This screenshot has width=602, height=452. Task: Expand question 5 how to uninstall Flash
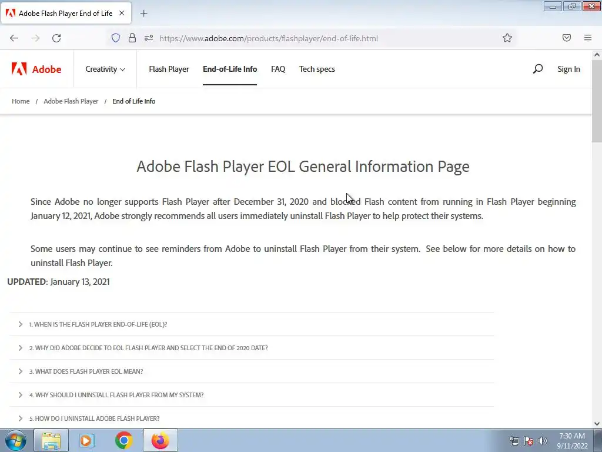[252, 418]
